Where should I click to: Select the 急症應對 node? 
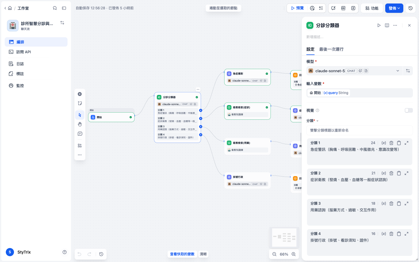click(248, 77)
